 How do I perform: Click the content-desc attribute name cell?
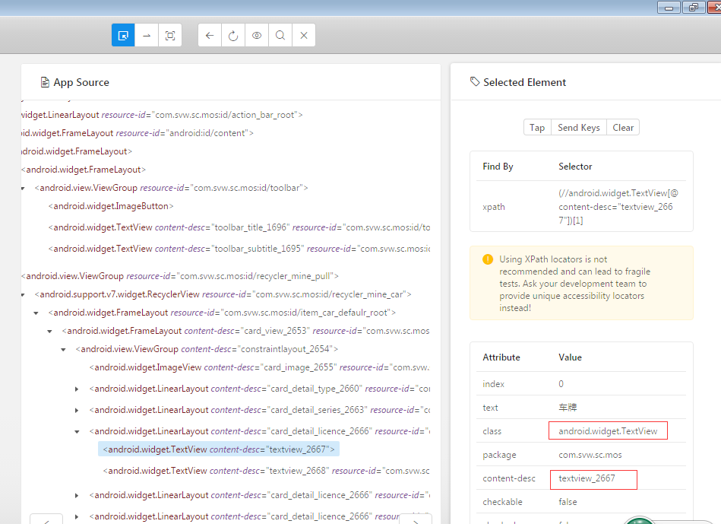point(509,478)
